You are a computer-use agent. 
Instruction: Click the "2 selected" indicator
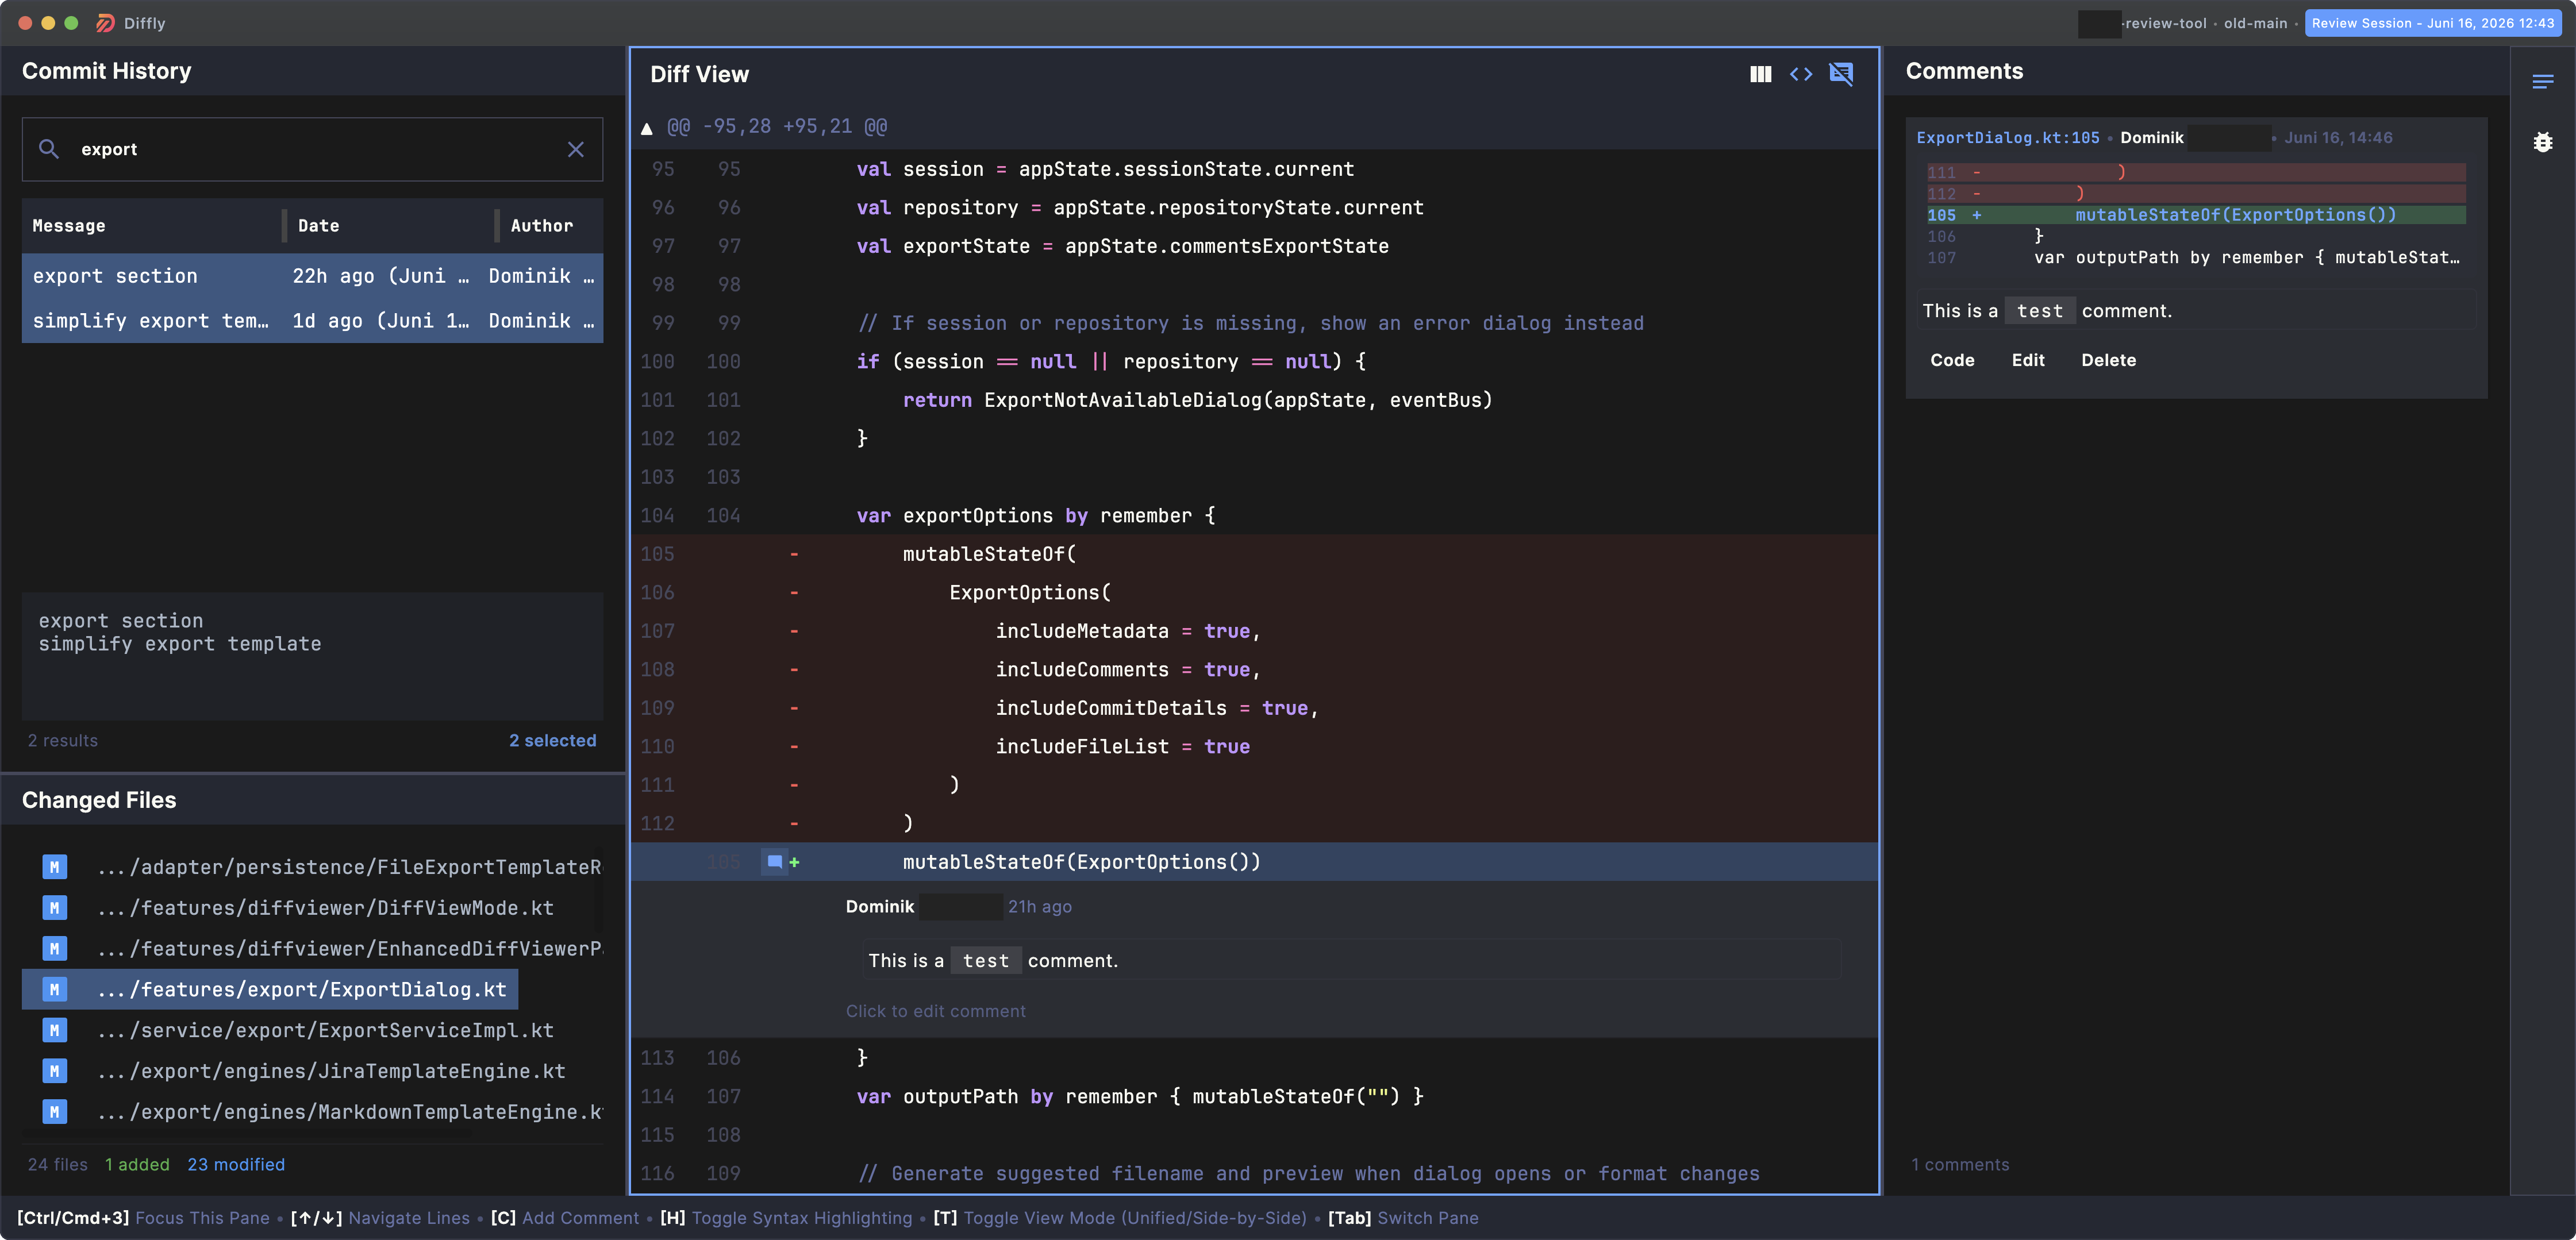click(552, 741)
